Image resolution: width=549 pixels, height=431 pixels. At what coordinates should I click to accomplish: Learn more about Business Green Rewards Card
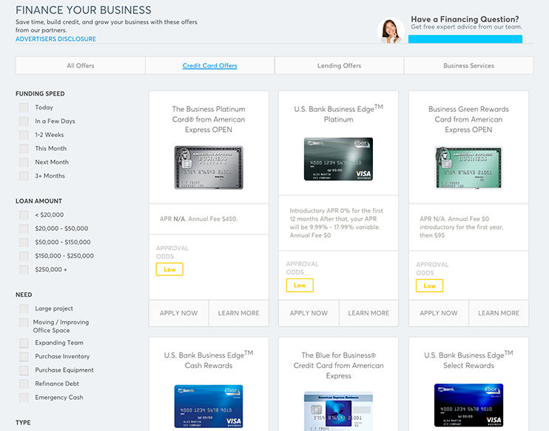tap(499, 313)
